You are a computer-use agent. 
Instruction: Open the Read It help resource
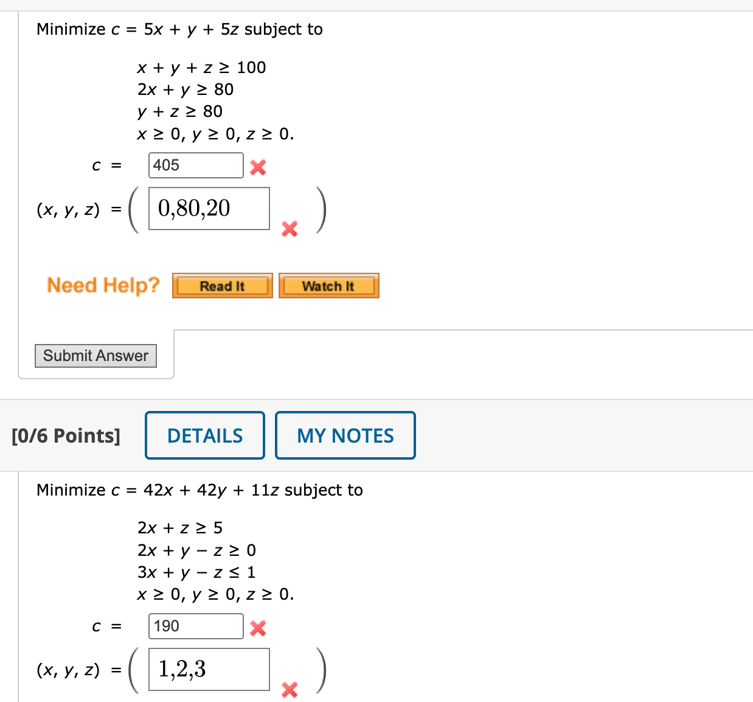222,285
